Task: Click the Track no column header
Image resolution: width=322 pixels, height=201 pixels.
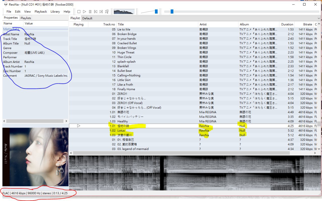Action: click(102, 24)
